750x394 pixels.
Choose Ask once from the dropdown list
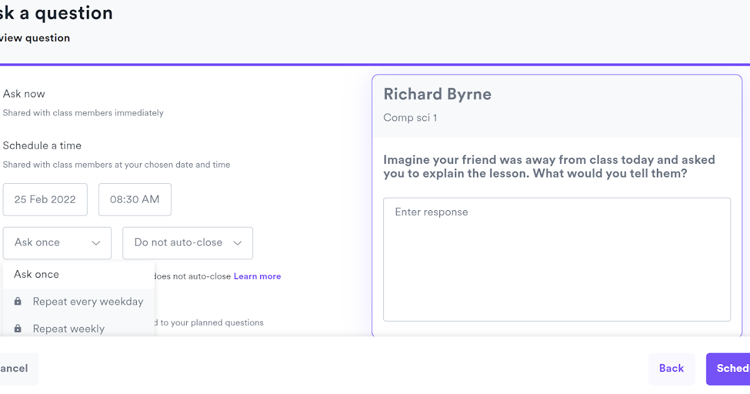(x=37, y=275)
